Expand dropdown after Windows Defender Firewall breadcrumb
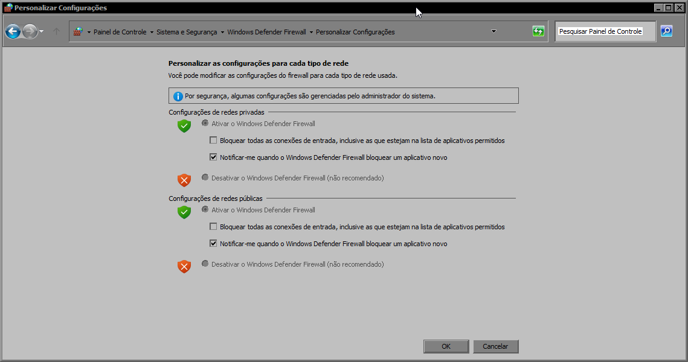688x362 pixels. coord(311,32)
